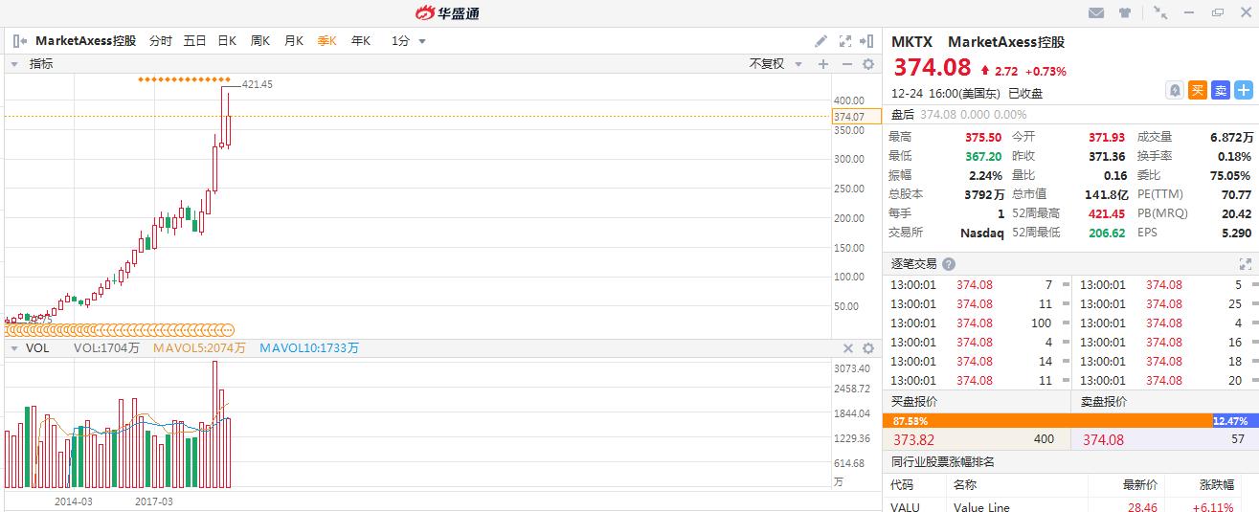Viewport: 1259px width, 512px height.
Task: Click bid price 373.82
Action: (x=913, y=439)
